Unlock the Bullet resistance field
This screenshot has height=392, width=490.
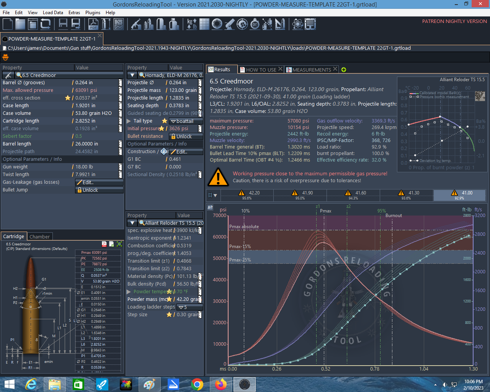[186, 136]
